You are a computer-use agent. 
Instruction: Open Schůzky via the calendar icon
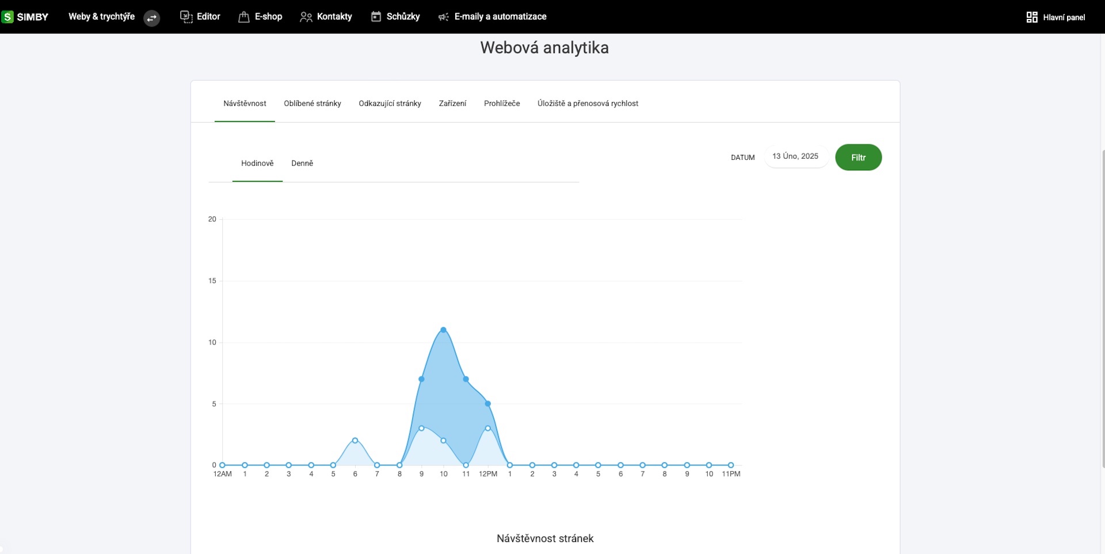tap(376, 17)
